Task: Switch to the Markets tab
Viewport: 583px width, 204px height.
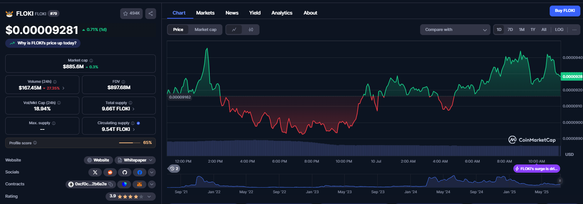Action: click(x=205, y=13)
